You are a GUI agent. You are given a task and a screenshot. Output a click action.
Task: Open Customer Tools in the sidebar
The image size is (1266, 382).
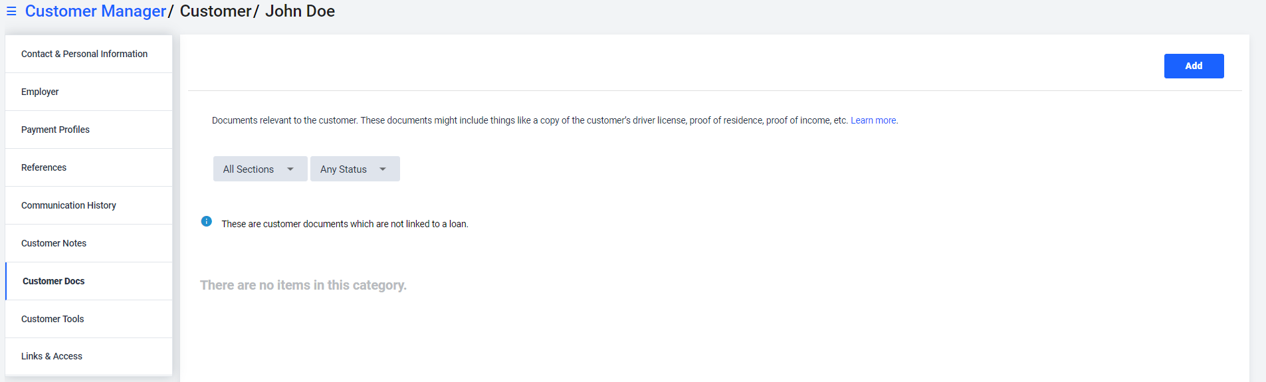point(88,319)
